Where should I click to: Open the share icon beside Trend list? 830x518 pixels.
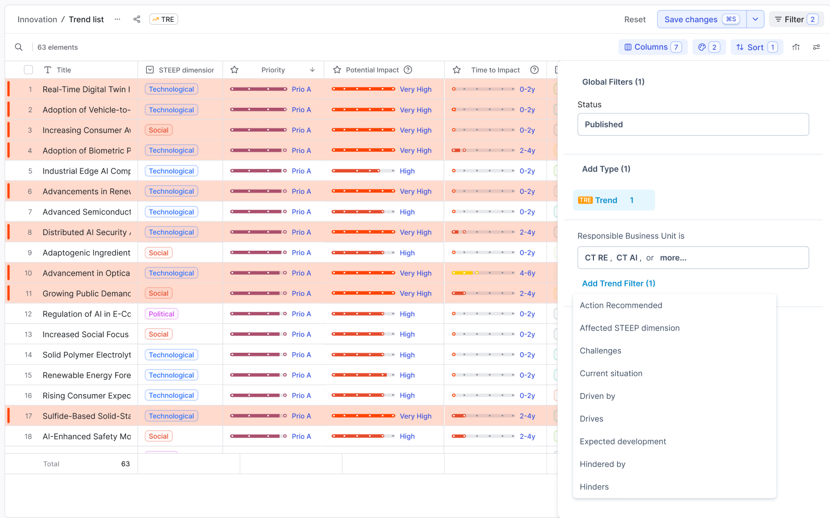click(137, 19)
